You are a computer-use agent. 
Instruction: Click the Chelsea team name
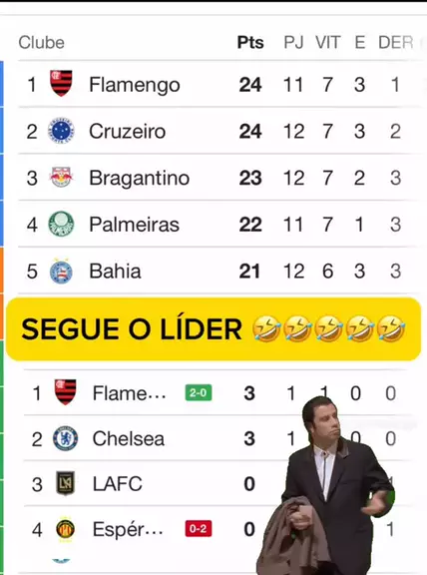pyautogui.click(x=129, y=439)
